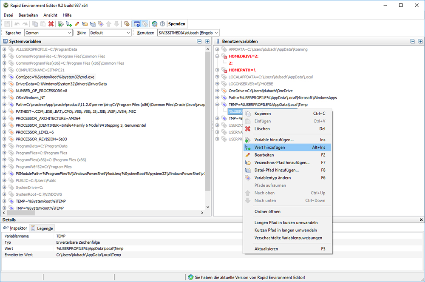Click Add File Path toolbar icon
This screenshot has width=425, height=282.
pyautogui.click(x=93, y=24)
